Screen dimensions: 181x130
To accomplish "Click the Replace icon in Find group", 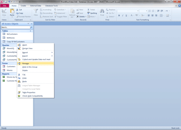I will [107, 10].
